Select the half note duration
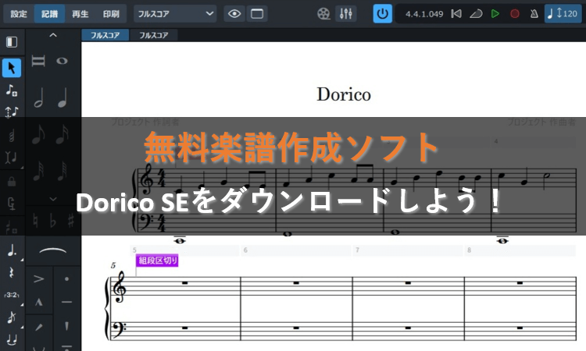The height and width of the screenshot is (351, 586). tap(38, 97)
